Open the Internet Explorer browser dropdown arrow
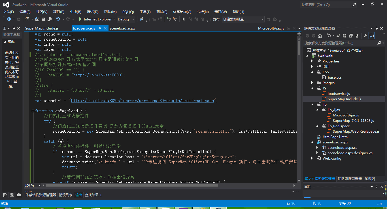This screenshot has height=209, width=387. (x=114, y=19)
